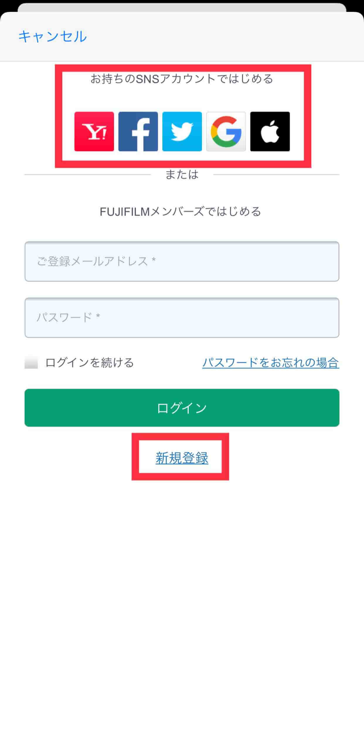This screenshot has width=364, height=735.
Task: Tap the Twitter bird login icon
Action: click(182, 132)
